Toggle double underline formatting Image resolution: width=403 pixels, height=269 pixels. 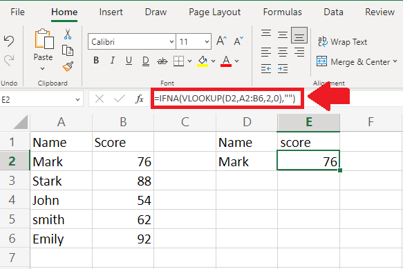pos(145,61)
